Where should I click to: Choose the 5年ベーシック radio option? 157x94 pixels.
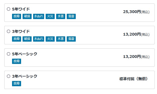(x=9, y=54)
